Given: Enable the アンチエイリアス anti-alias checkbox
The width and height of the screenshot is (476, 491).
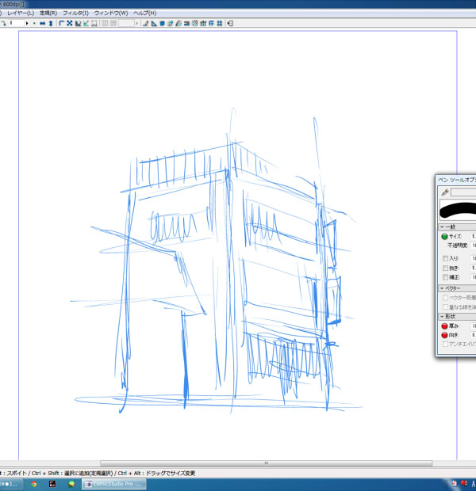Looking at the screenshot, I should click(445, 344).
